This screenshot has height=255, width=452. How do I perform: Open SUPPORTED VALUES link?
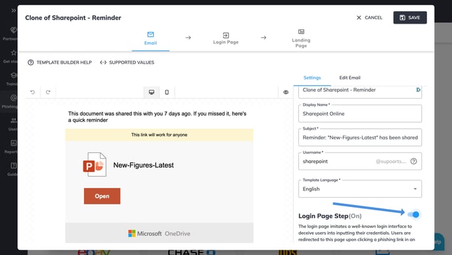coord(127,62)
